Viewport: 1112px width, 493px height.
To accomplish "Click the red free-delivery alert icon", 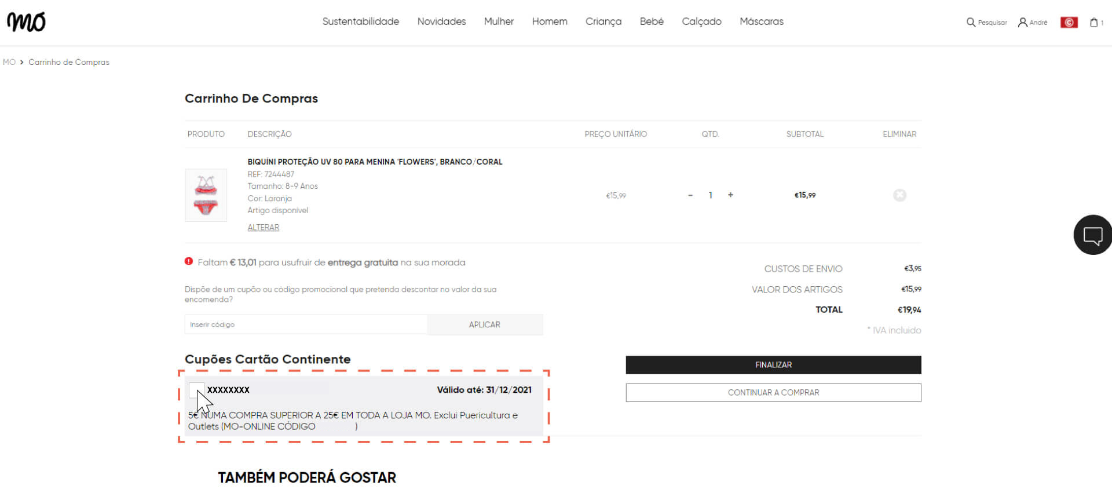I will pyautogui.click(x=189, y=261).
